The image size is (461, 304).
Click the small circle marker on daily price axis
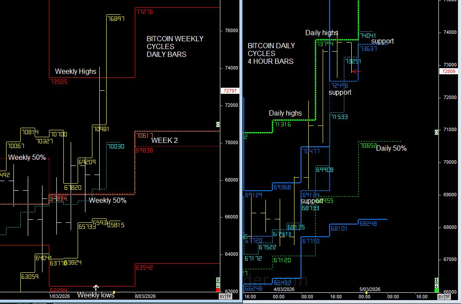pos(437,132)
